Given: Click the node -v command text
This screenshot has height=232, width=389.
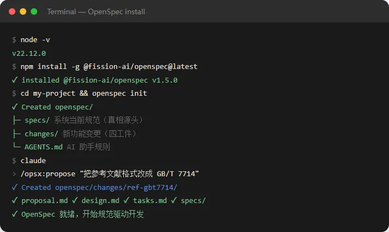Looking at the screenshot, I should pyautogui.click(x=35, y=39).
